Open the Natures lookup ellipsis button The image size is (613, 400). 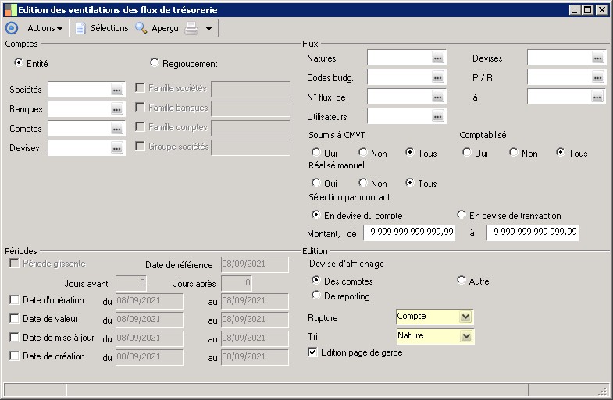(438, 58)
